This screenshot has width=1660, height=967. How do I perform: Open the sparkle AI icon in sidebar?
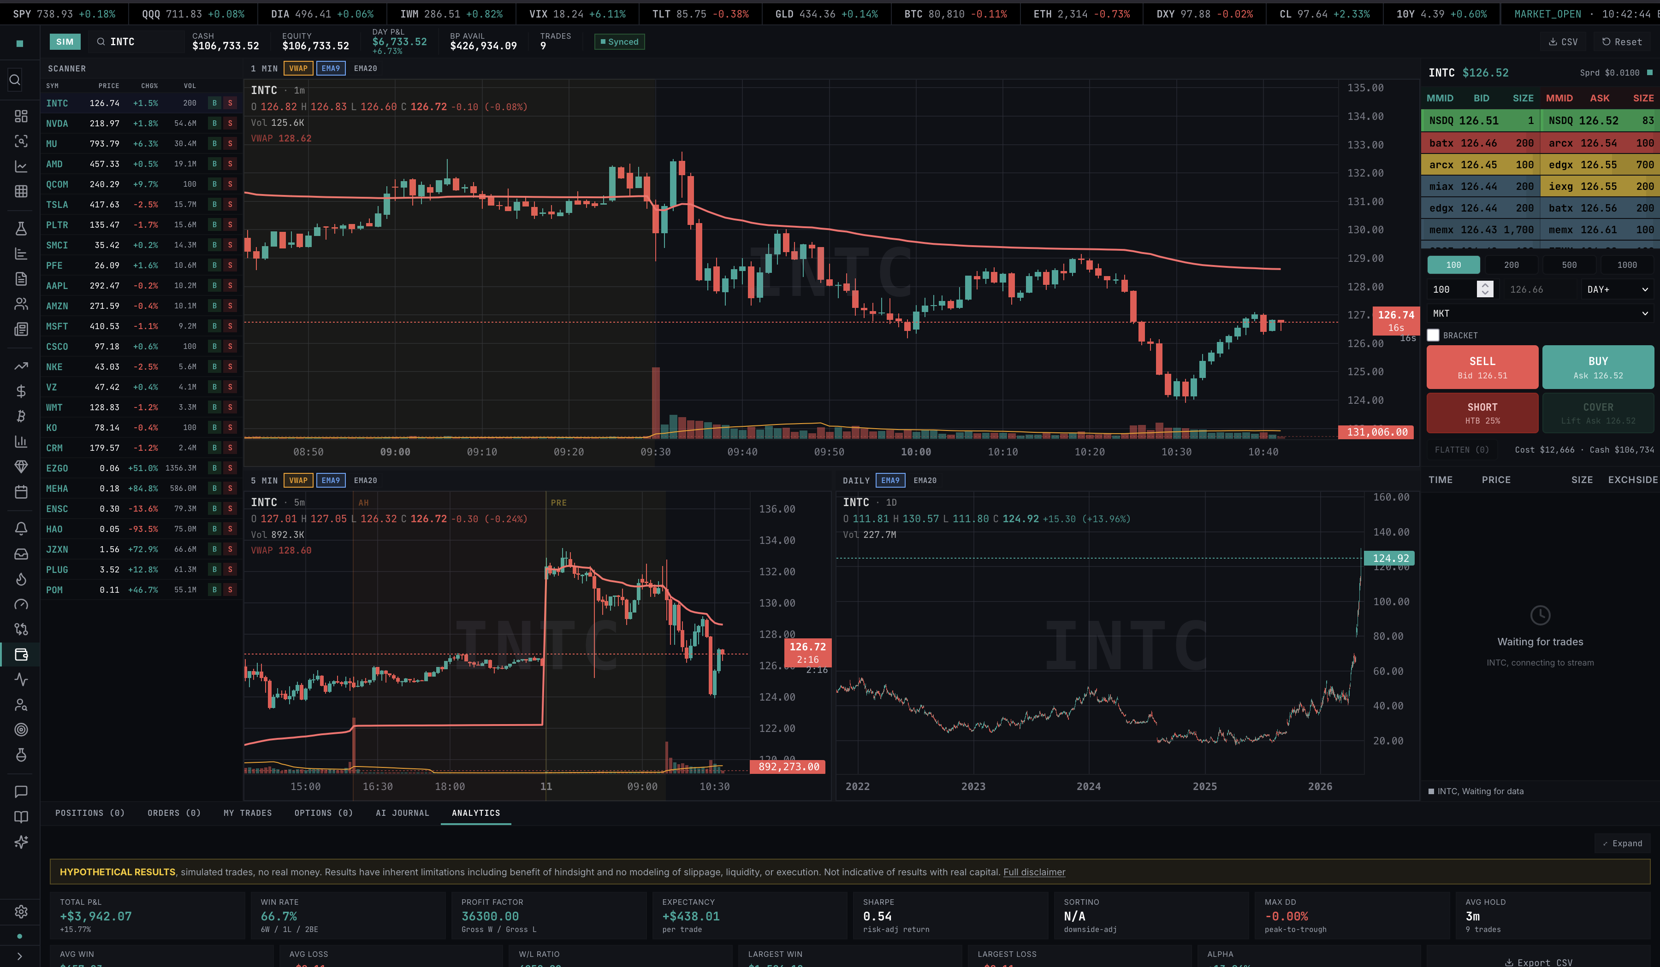[x=21, y=841]
